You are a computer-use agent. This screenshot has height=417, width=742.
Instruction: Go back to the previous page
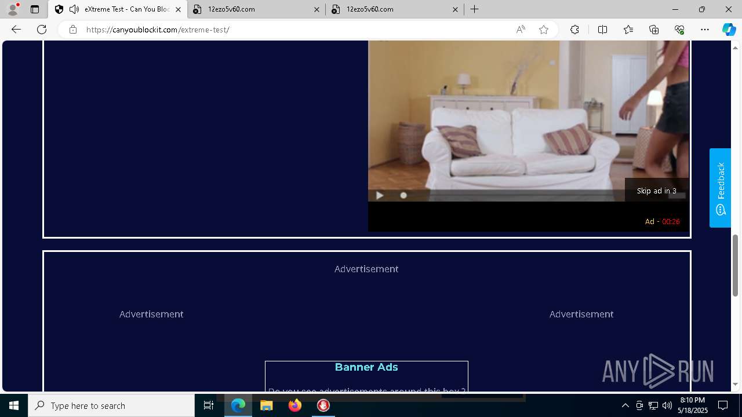click(16, 30)
